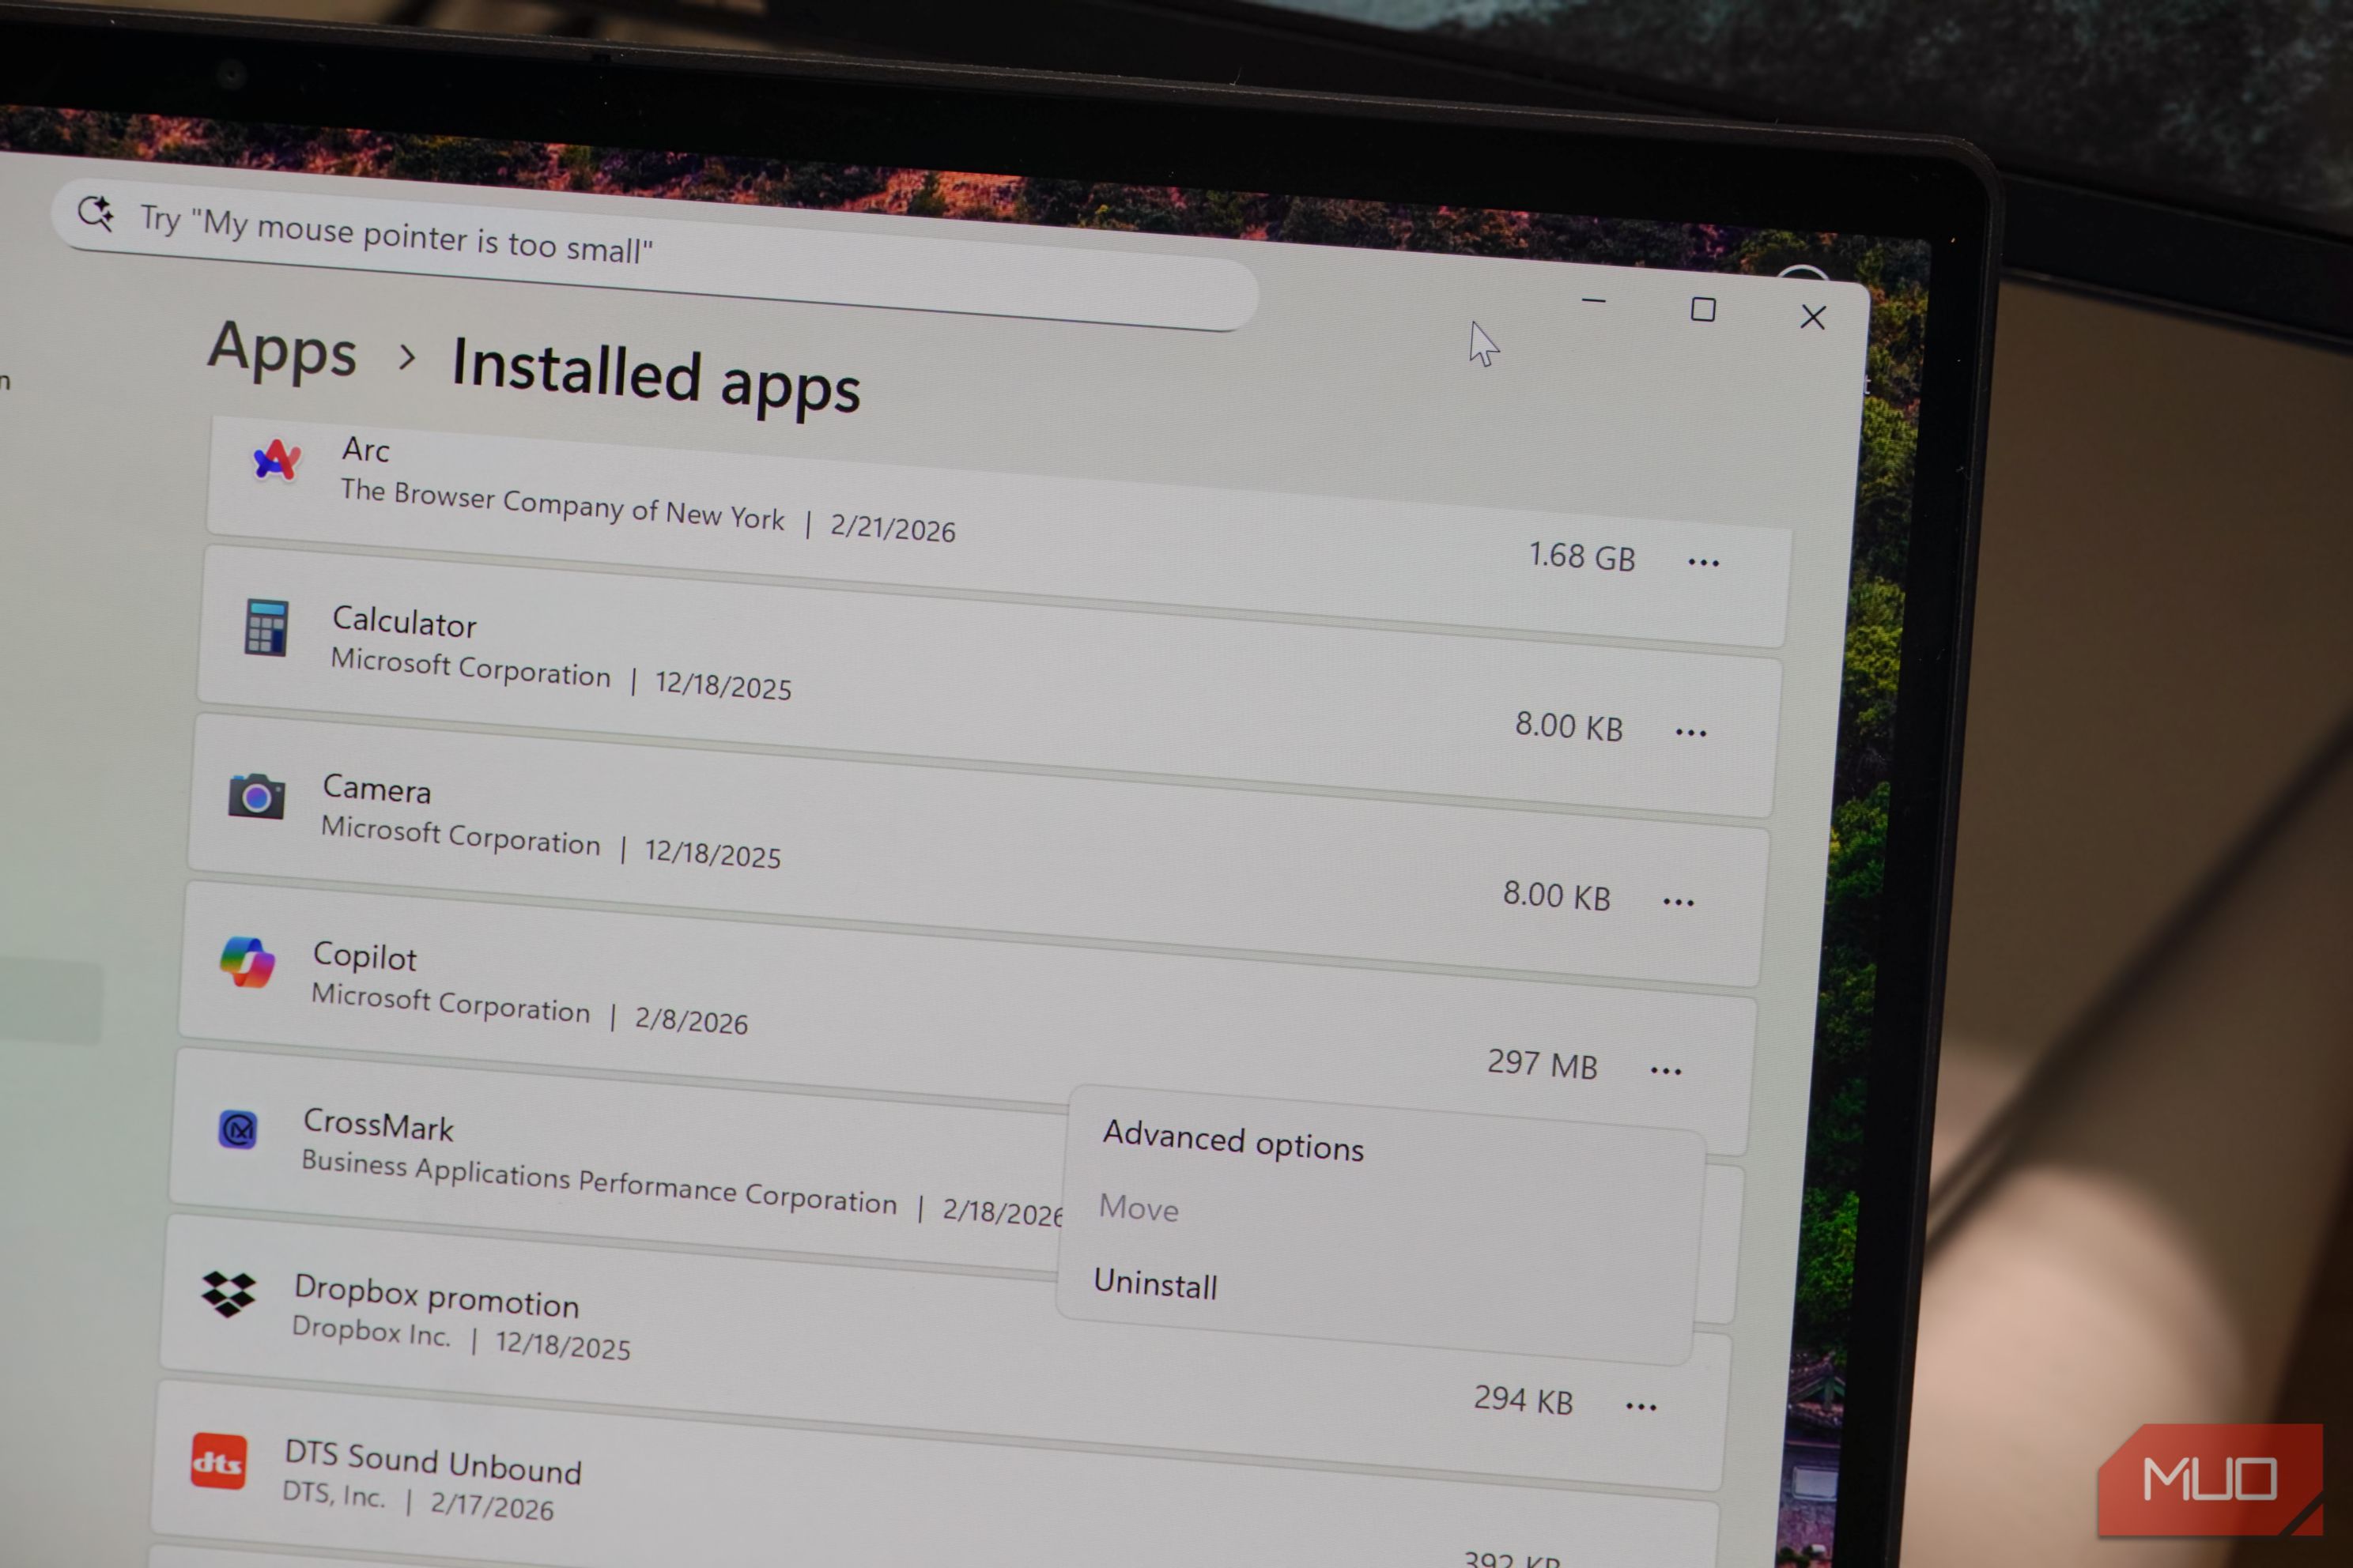
Task: Click the 1.68 GB size value
Action: pos(1581,556)
